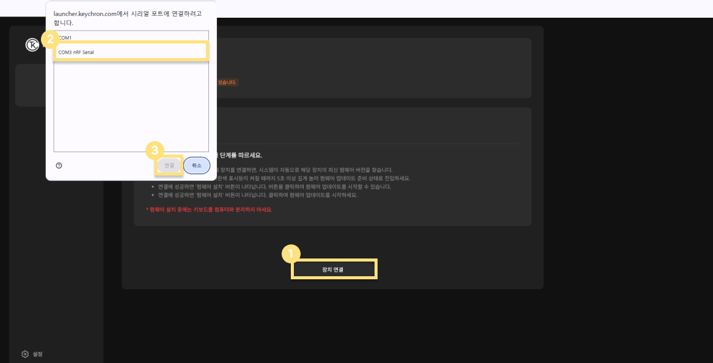This screenshot has height=363, width=713.
Task: Cancel the serial port dialog with 취소
Action: pyautogui.click(x=197, y=166)
